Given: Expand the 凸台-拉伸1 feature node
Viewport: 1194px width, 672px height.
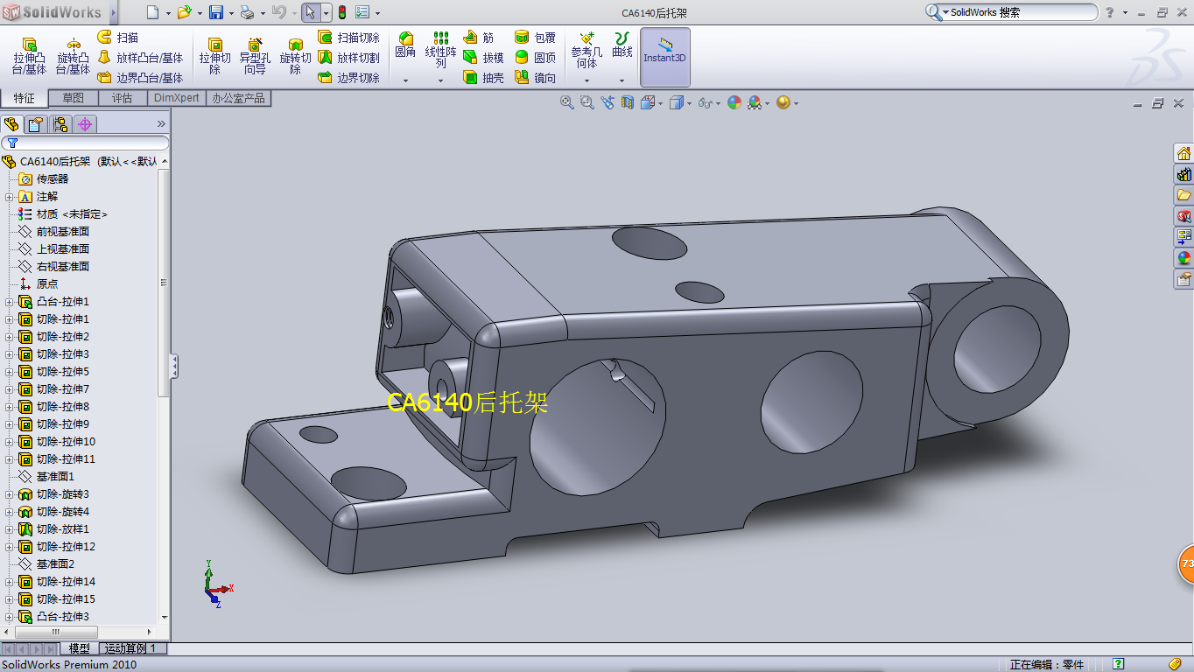Looking at the screenshot, I should [x=10, y=302].
